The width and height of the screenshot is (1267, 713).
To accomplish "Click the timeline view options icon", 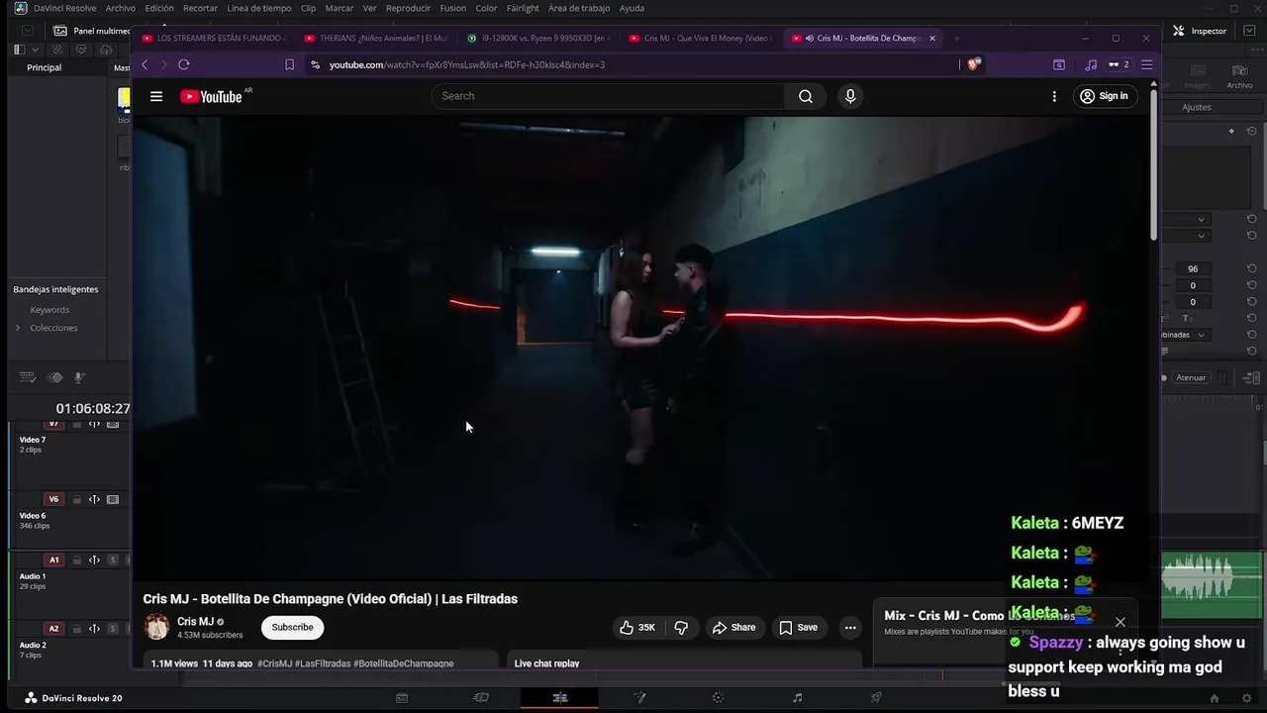I will (28, 377).
